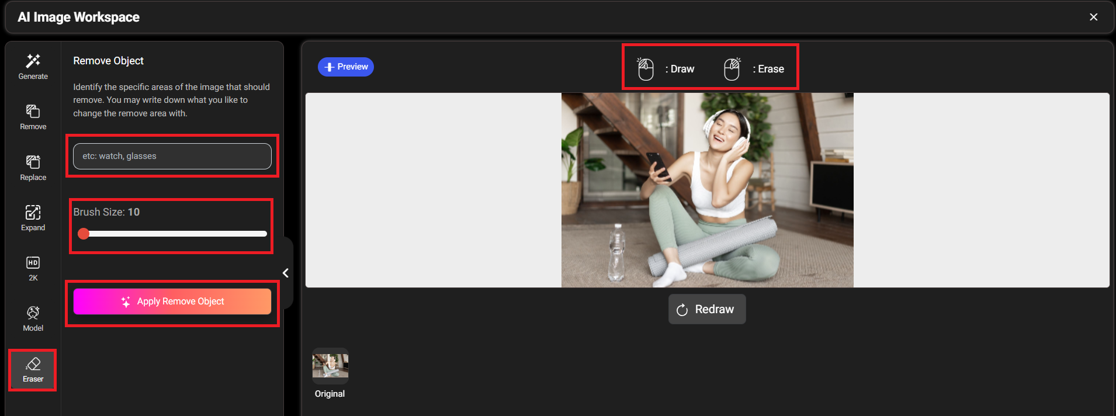Click the brush size slider track
This screenshot has width=1116, height=416.
172,234
